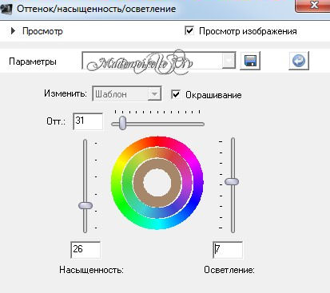Click the Осветление vertical slider handle
Image resolution: width=330 pixels, height=293 pixels.
(x=232, y=181)
